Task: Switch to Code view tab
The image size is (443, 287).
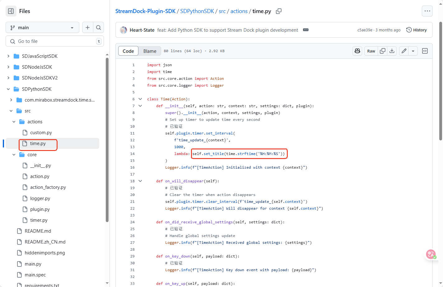Action: click(x=128, y=51)
